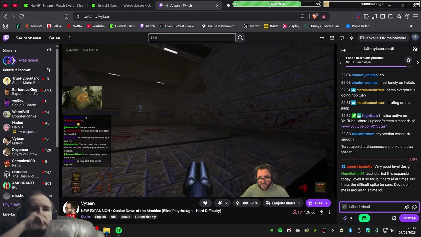This screenshot has height=237, width=421.
Task: Open chat settings gear icon
Action: tap(394, 218)
